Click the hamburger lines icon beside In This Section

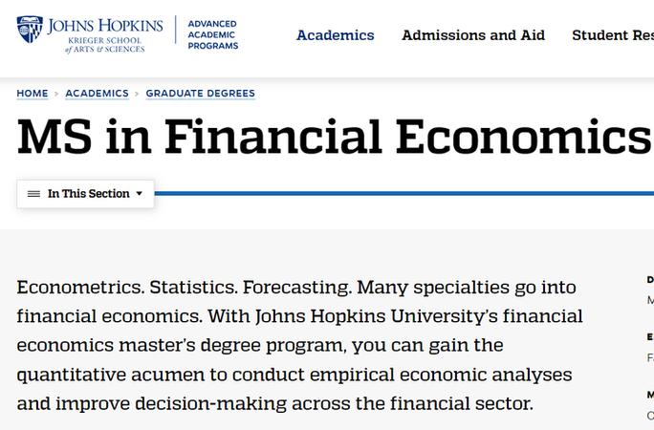click(33, 194)
